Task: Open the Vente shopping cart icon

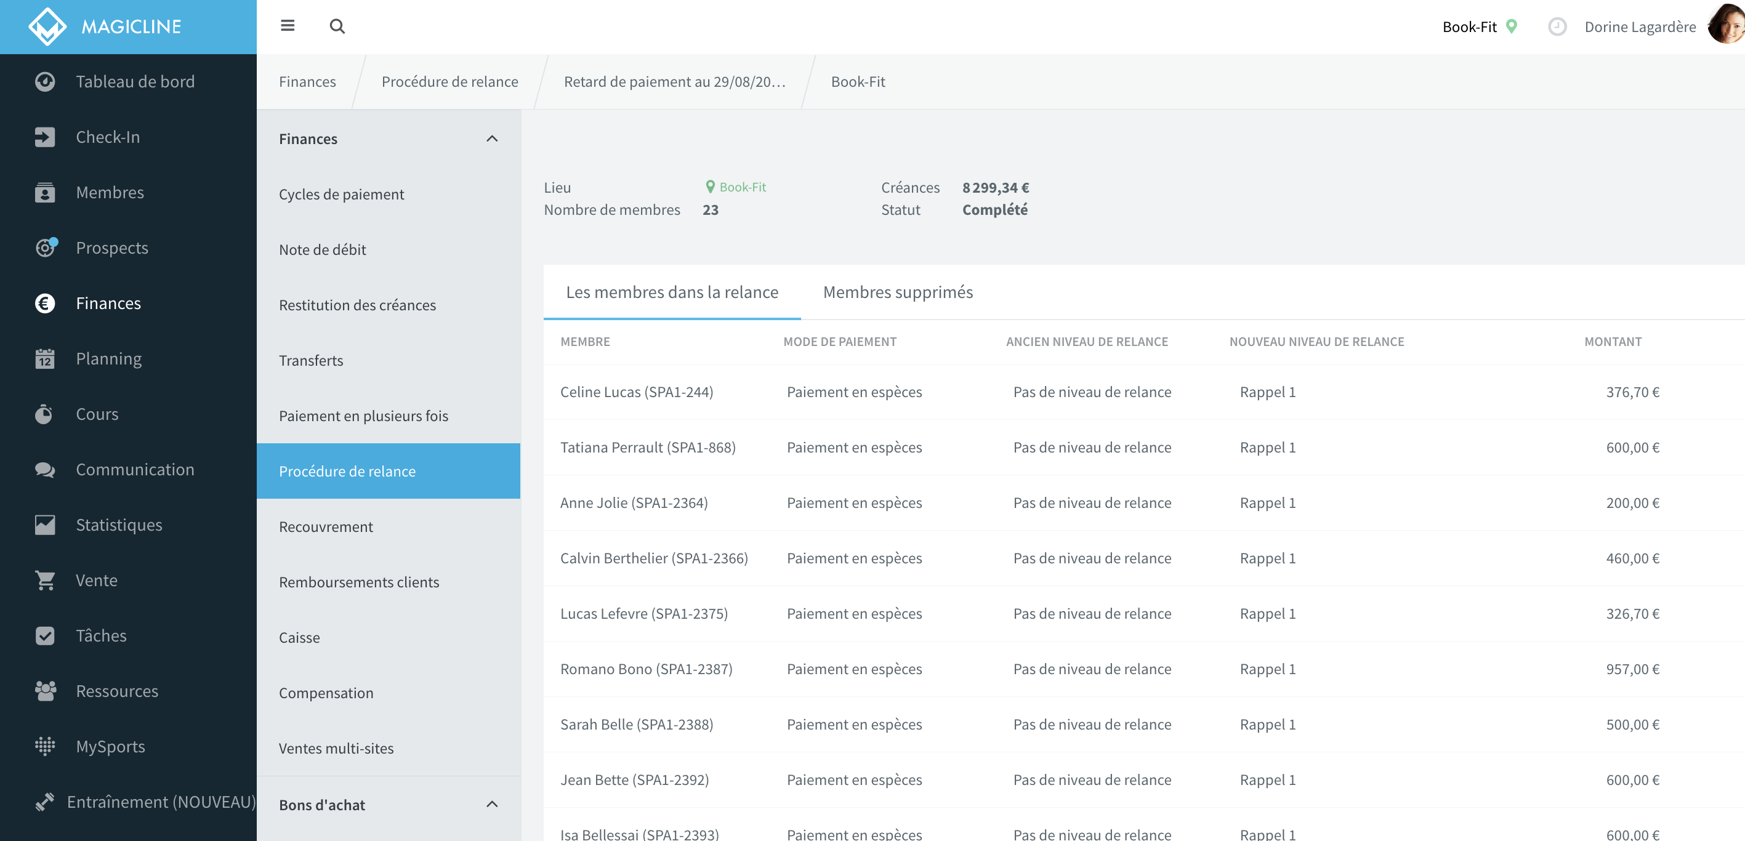Action: pos(45,581)
